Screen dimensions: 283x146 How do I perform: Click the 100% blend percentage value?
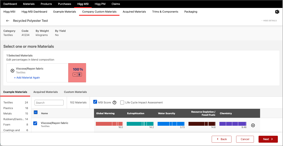point(78,69)
